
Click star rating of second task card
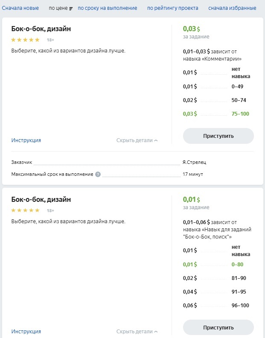coord(25,210)
